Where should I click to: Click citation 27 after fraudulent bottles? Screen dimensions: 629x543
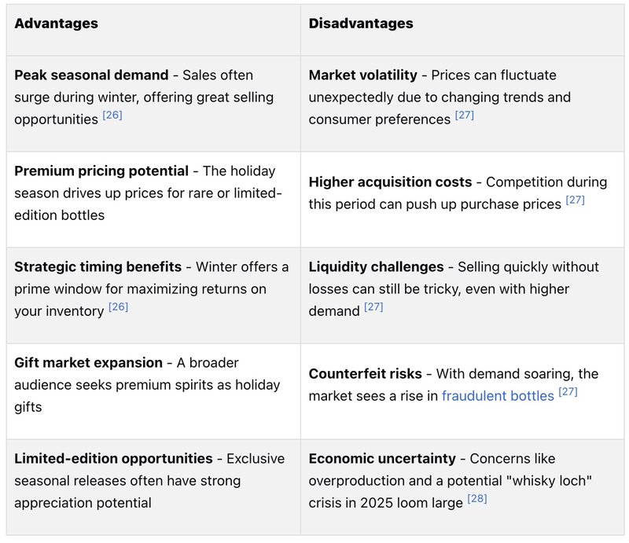click(x=568, y=391)
